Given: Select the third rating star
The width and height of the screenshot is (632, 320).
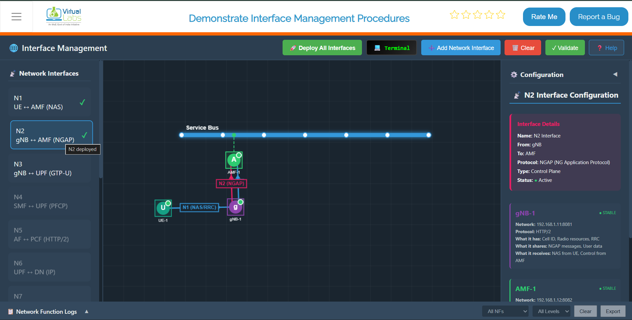Looking at the screenshot, I should [478, 15].
